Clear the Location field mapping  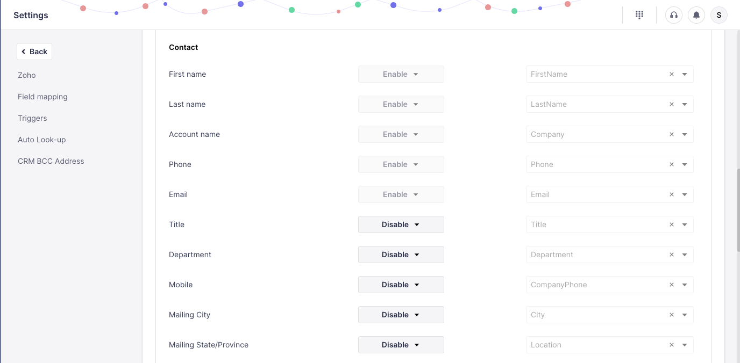pyautogui.click(x=672, y=345)
